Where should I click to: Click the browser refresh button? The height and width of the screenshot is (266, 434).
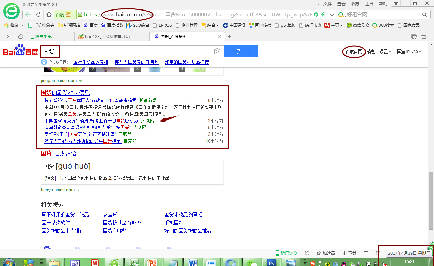point(38,15)
